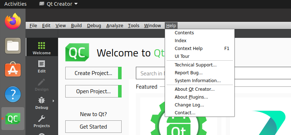Click Create Project... button
The width and height of the screenshot is (291, 135).
(93, 73)
